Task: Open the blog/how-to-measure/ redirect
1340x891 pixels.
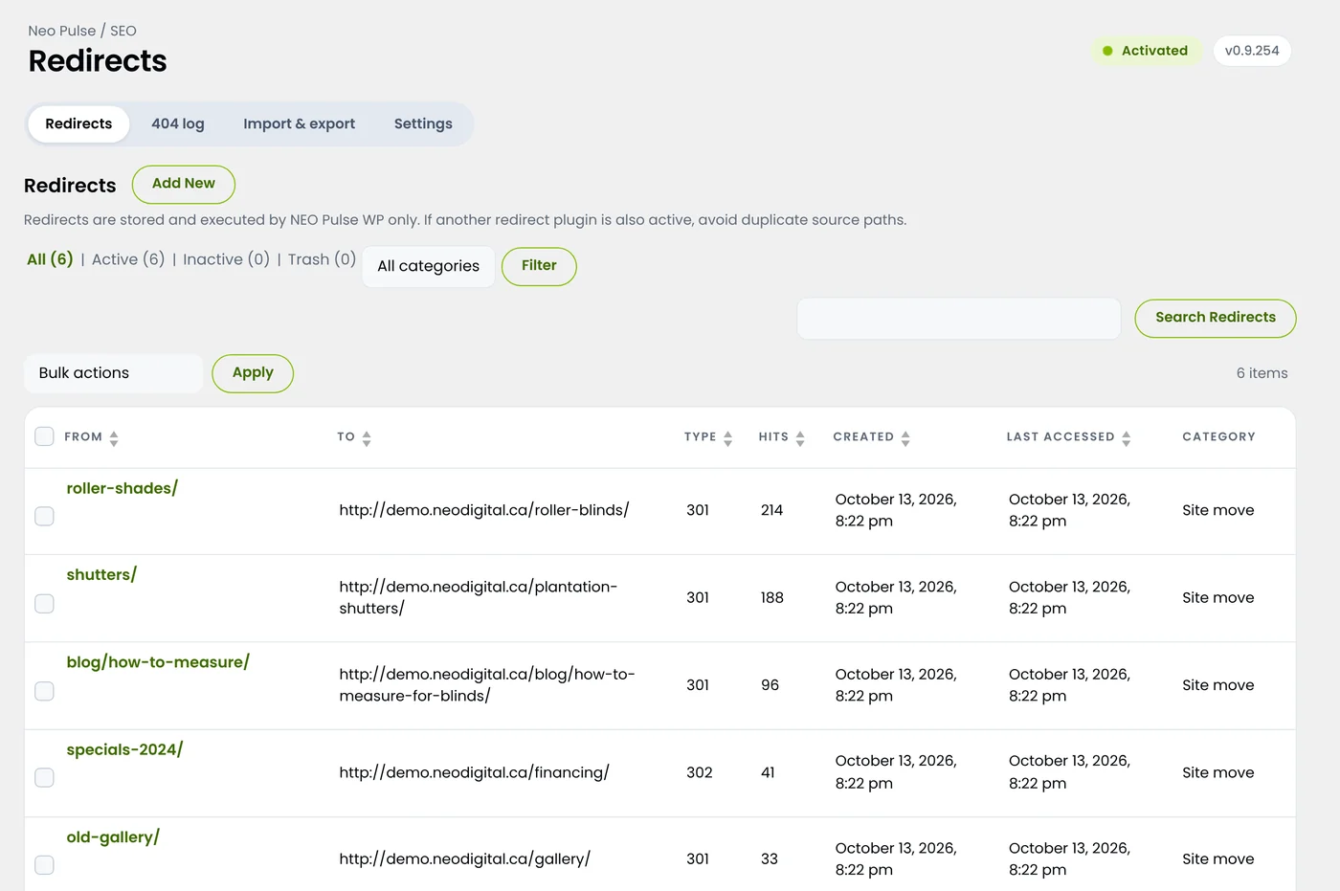Action: point(158,661)
